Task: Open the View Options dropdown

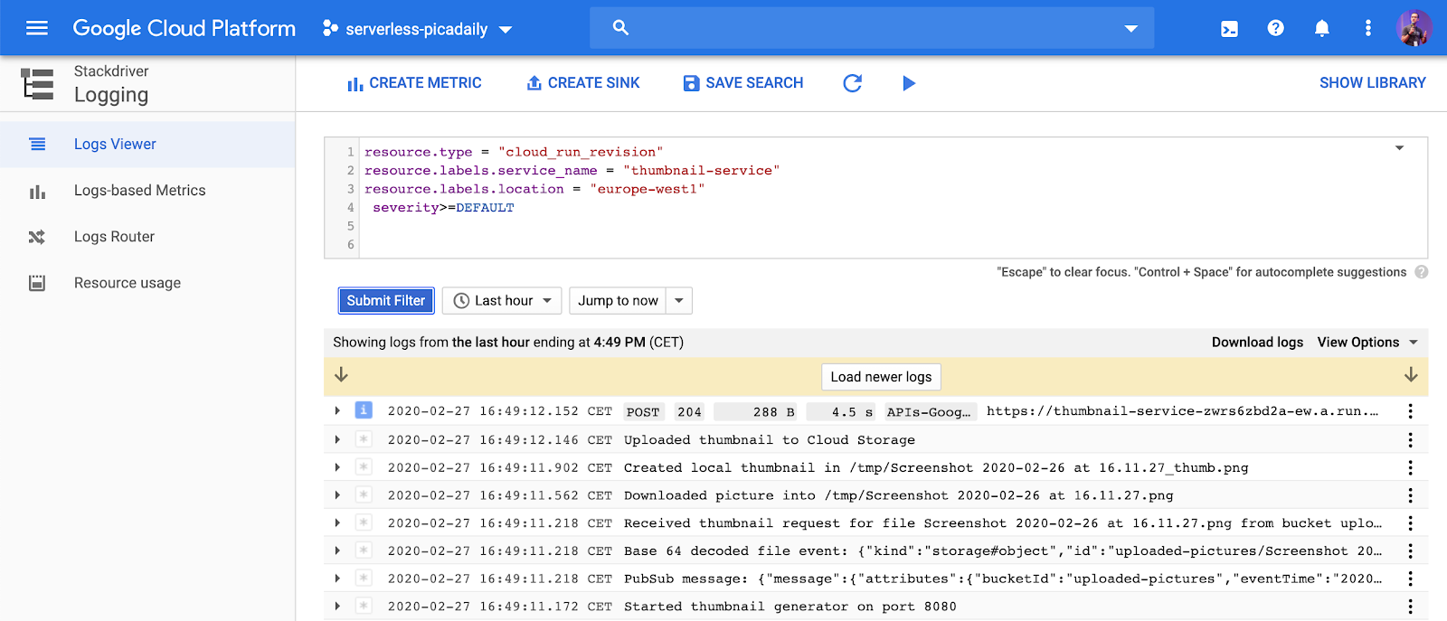Action: 1367,343
